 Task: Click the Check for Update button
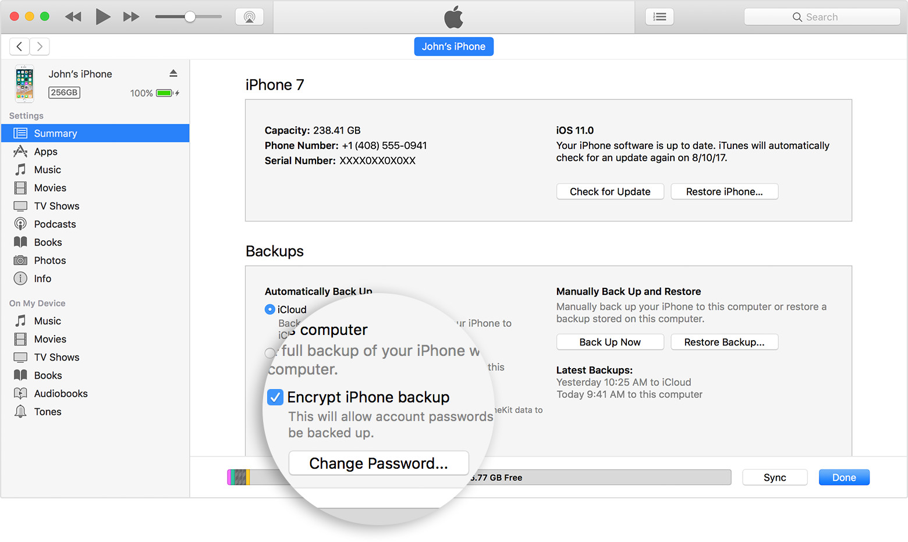[x=610, y=192]
